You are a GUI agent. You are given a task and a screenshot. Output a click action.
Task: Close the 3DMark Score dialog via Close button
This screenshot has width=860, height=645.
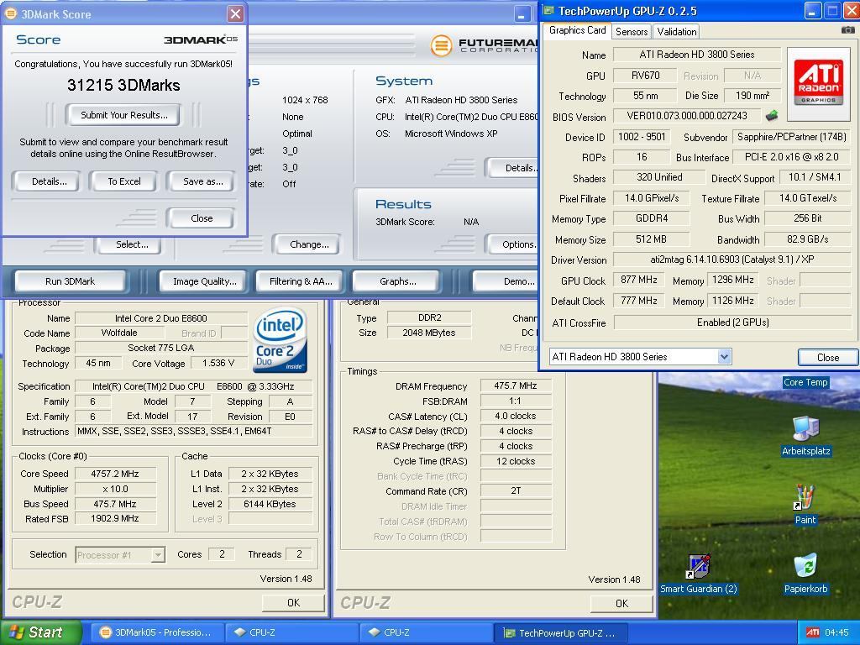[x=202, y=218]
